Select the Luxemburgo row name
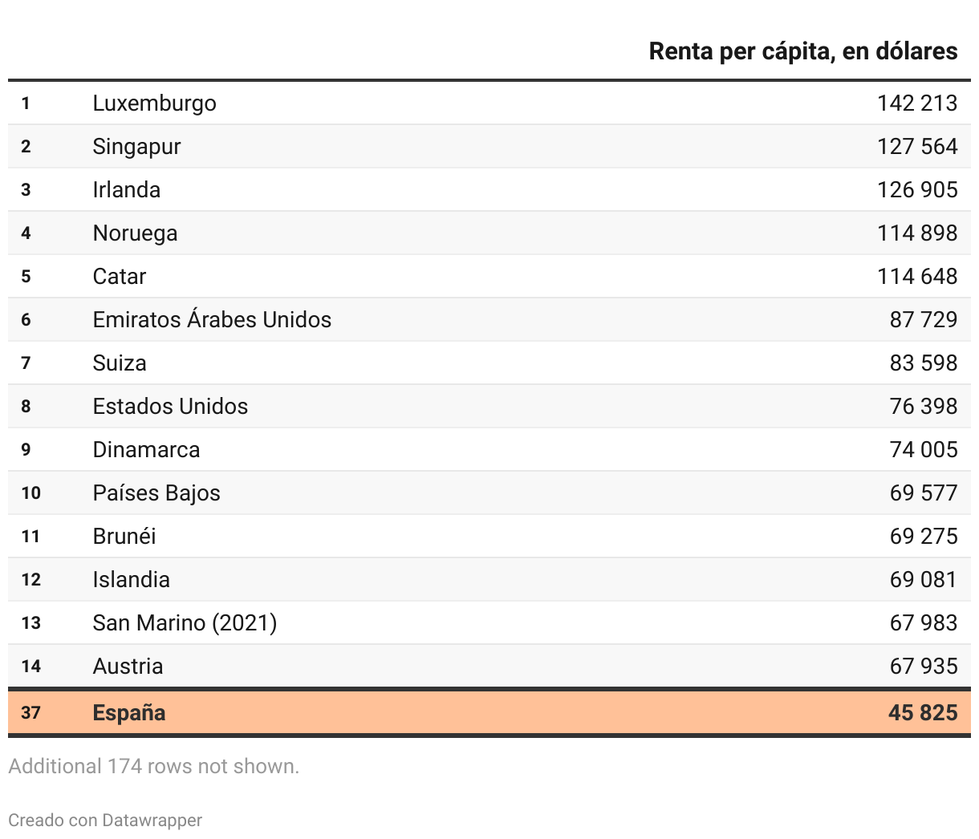This screenshot has width=979, height=839. (x=154, y=103)
